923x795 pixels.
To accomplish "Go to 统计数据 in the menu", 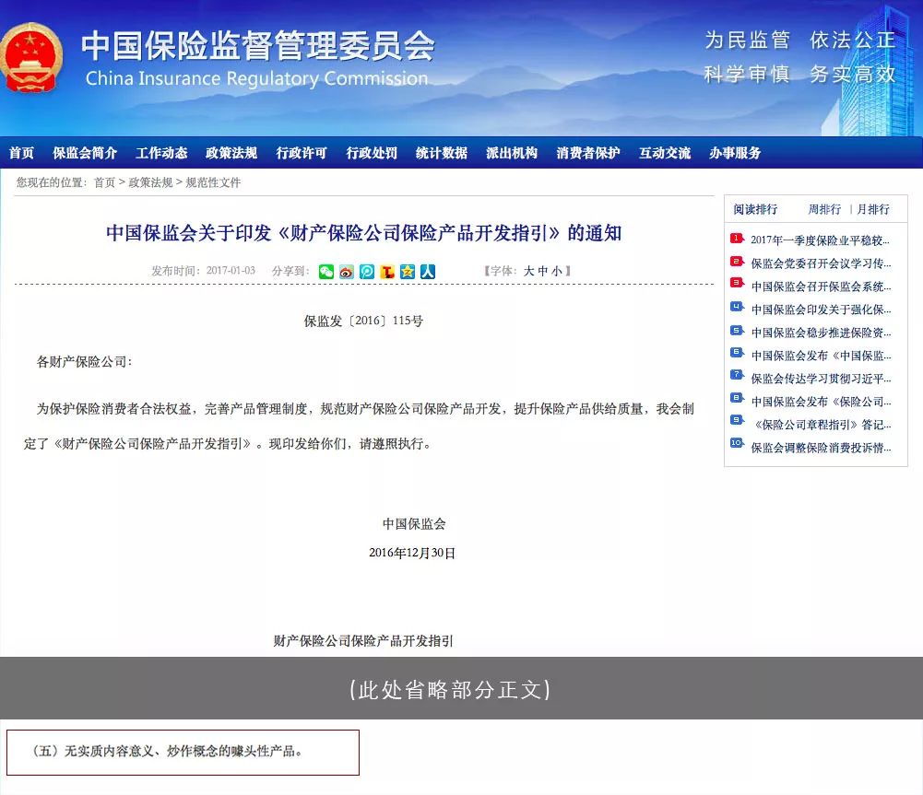I will (x=442, y=153).
